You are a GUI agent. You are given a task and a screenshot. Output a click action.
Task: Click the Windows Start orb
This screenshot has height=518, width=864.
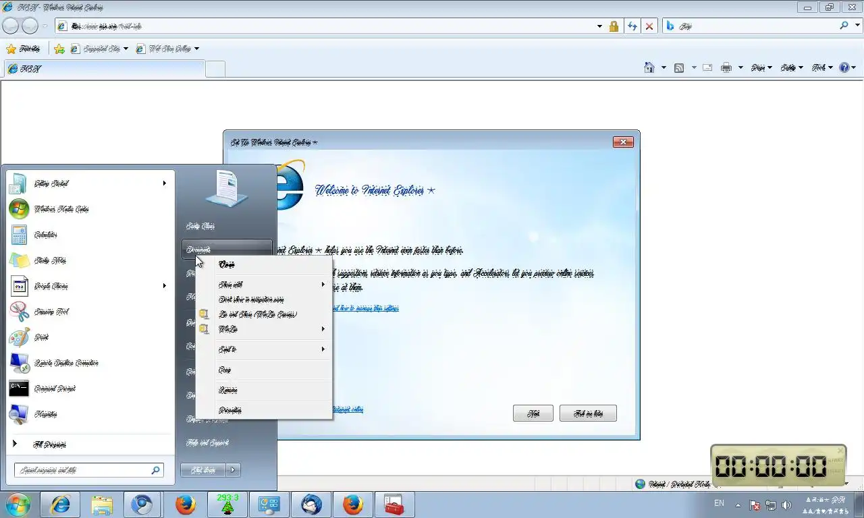[18, 505]
